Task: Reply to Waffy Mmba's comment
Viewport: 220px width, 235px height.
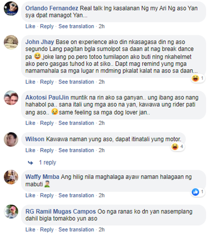Action: click(47, 195)
